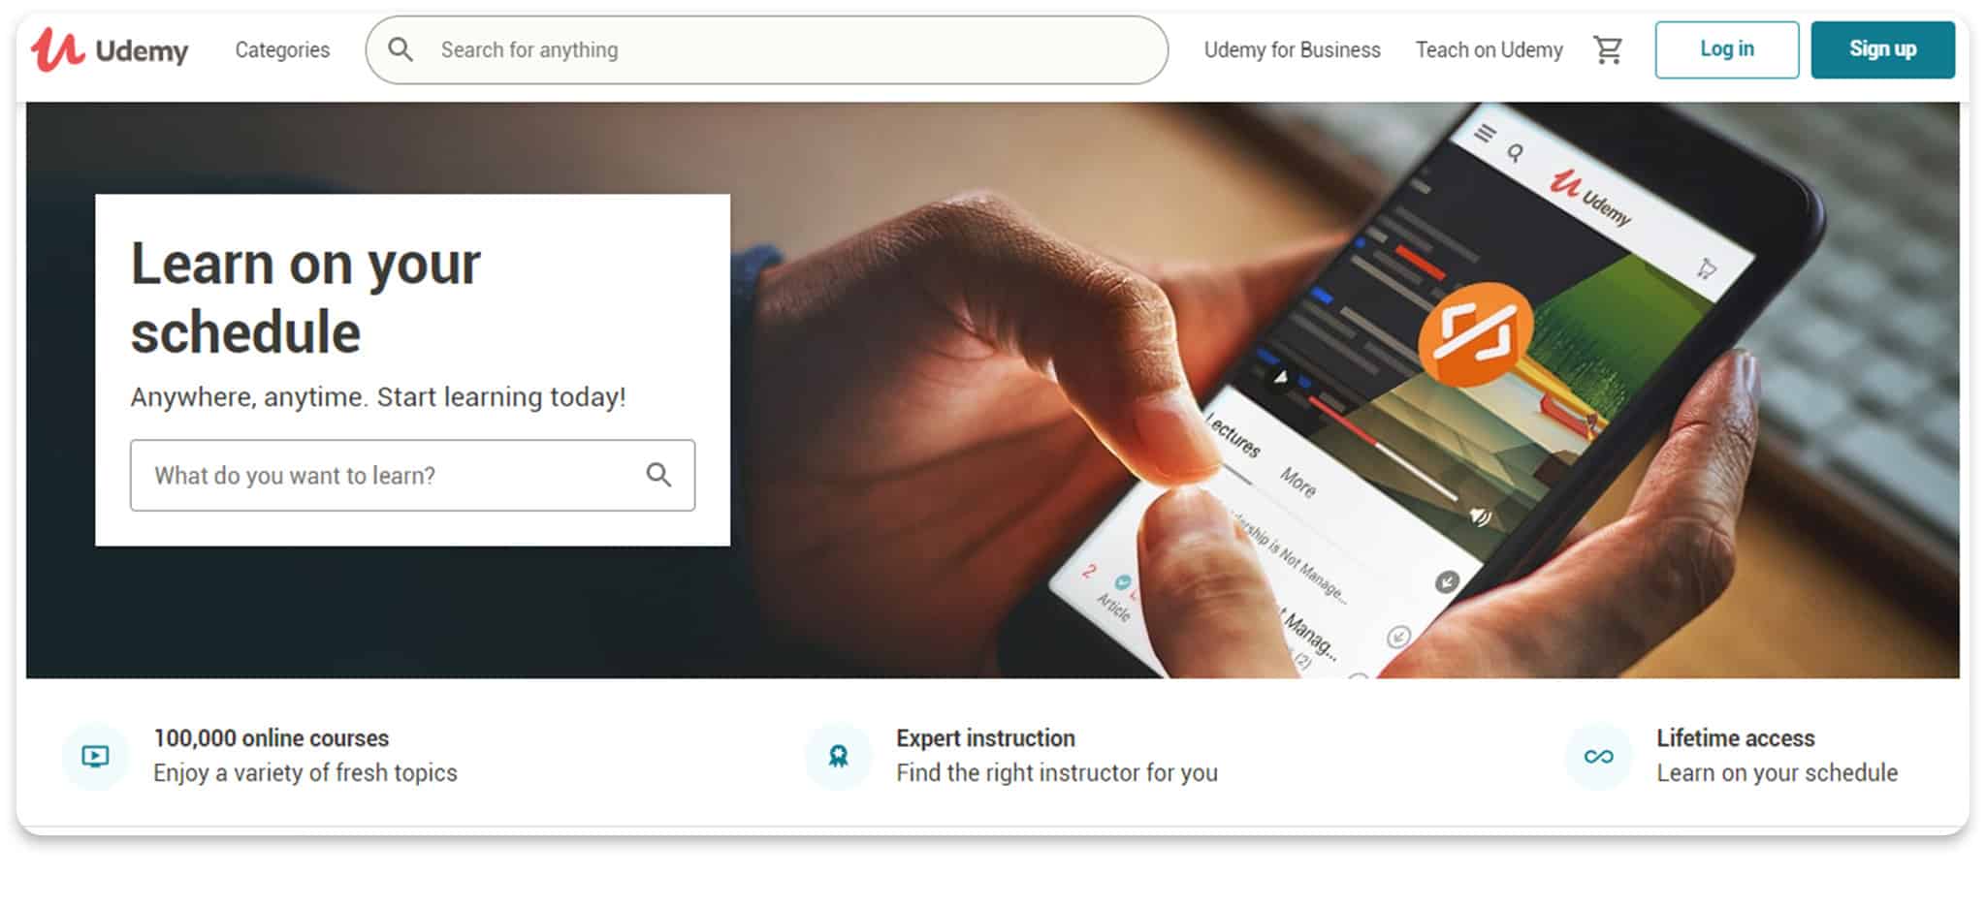Click the online courses video icon
Screen dimensions: 1986x907
pyautogui.click(x=95, y=757)
